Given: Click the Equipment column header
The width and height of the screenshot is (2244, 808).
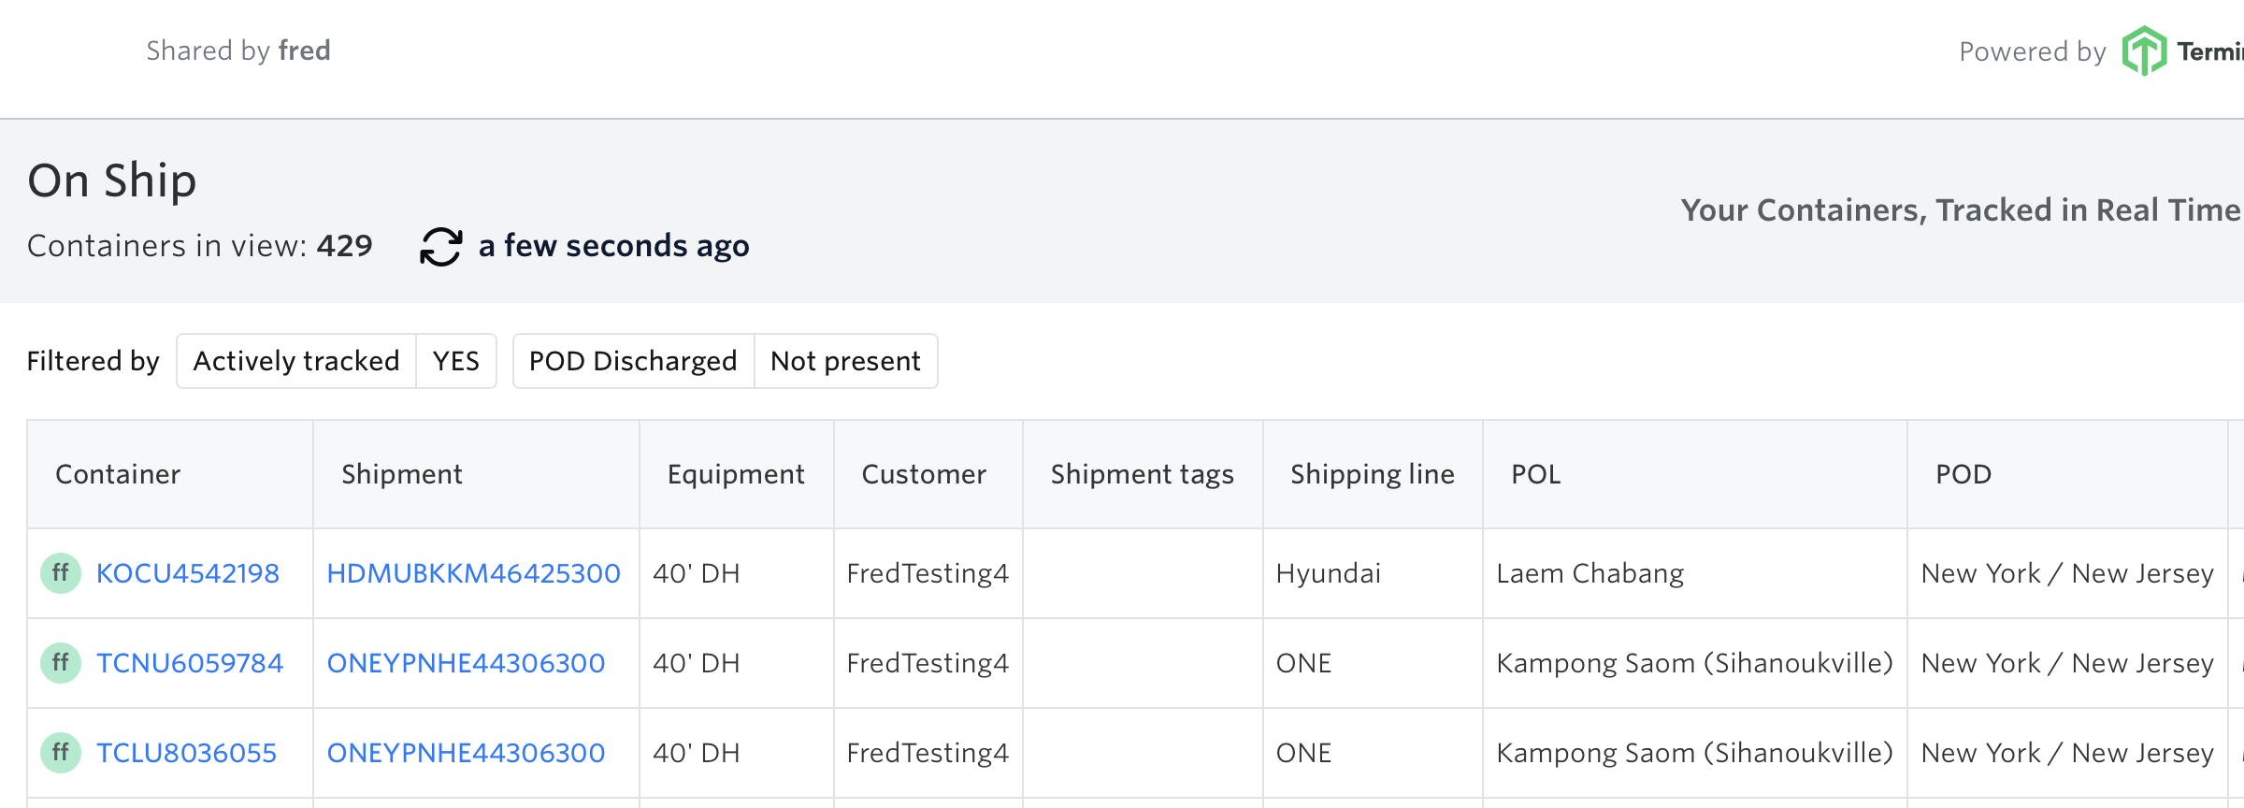Looking at the screenshot, I should (x=736, y=474).
